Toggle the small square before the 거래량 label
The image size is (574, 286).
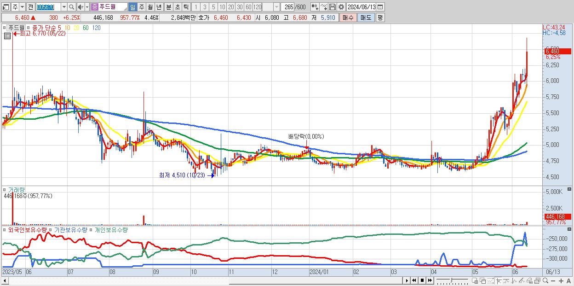point(5,189)
